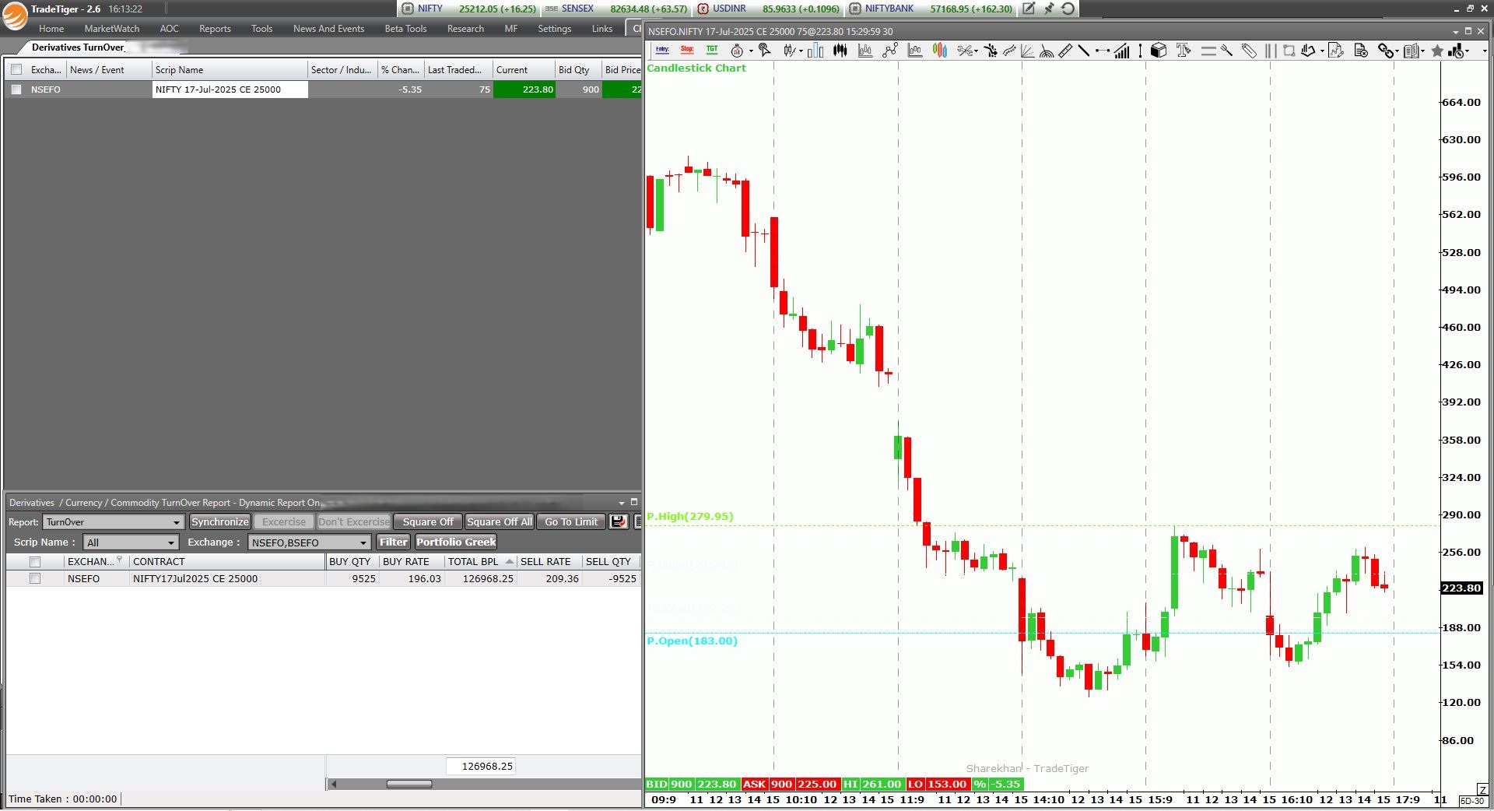
Task: Click the hand pan tool icon
Action: coord(1308,51)
